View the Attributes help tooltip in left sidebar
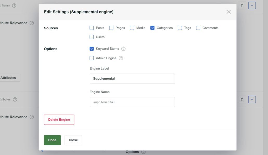 (15, 99)
